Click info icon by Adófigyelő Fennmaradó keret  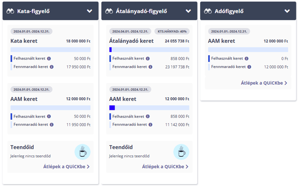tap(249, 67)
